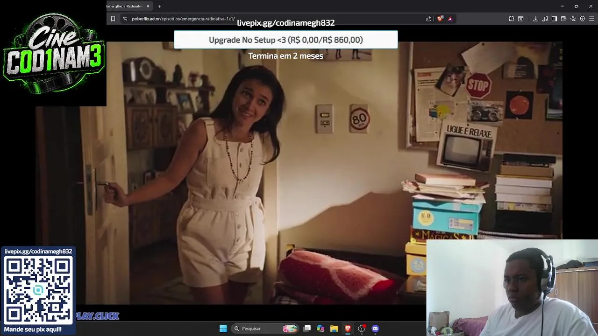This screenshot has width=598, height=336.
Task: Click the webcam overlay thumbnail
Action: [512, 288]
